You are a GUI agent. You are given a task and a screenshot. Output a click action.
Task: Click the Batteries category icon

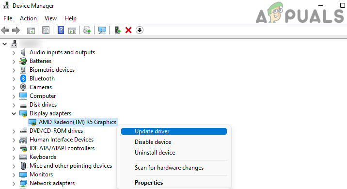tap(23, 61)
